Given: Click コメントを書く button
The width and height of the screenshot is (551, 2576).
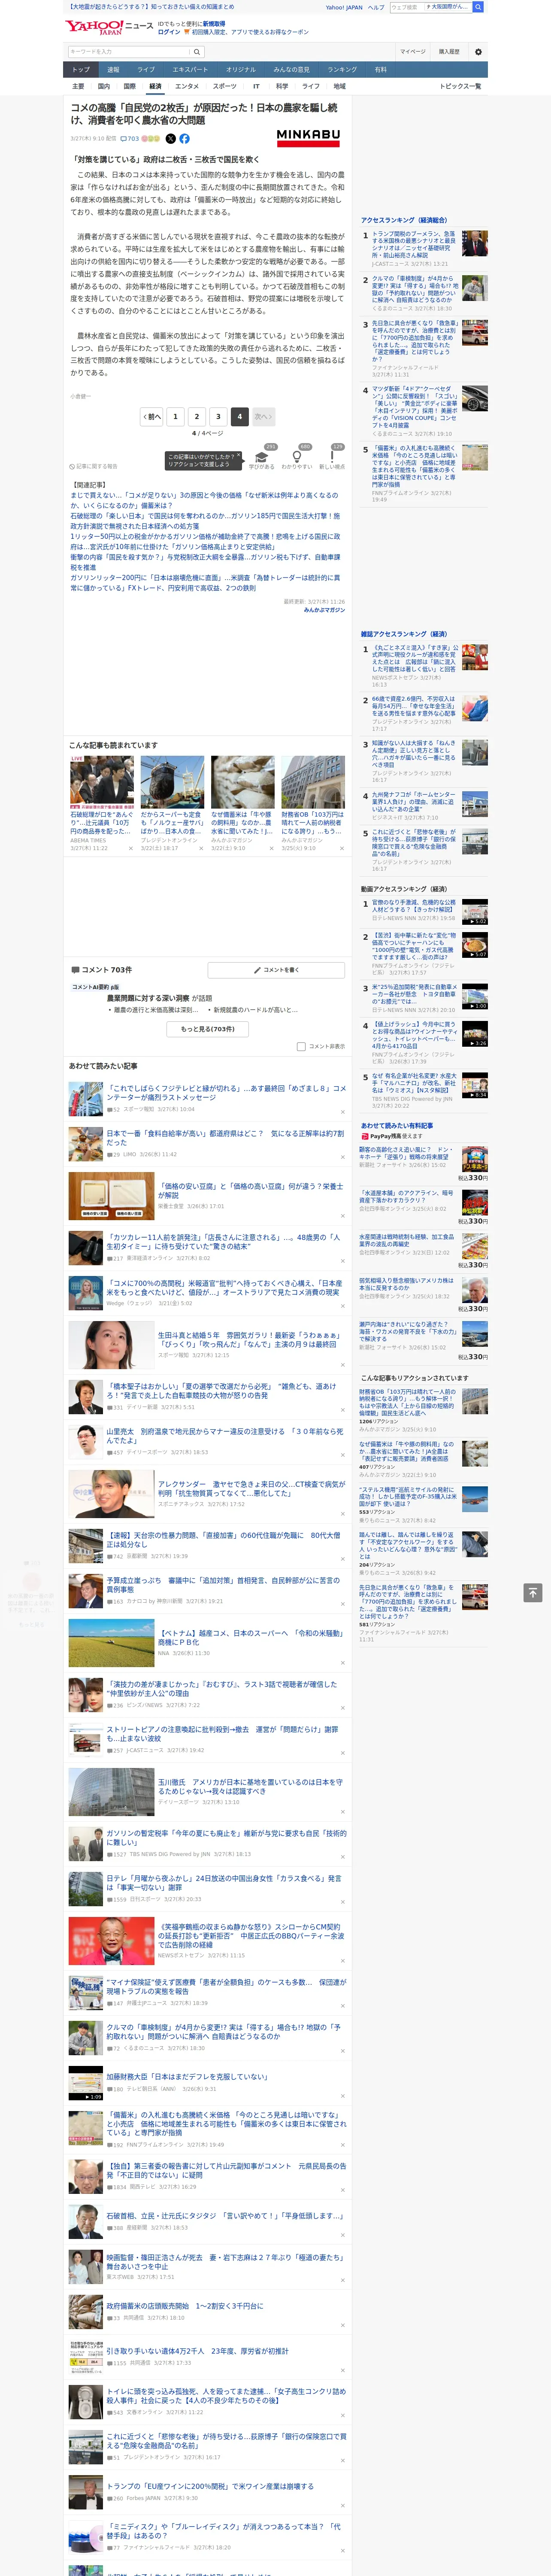Looking at the screenshot, I should point(276,970).
